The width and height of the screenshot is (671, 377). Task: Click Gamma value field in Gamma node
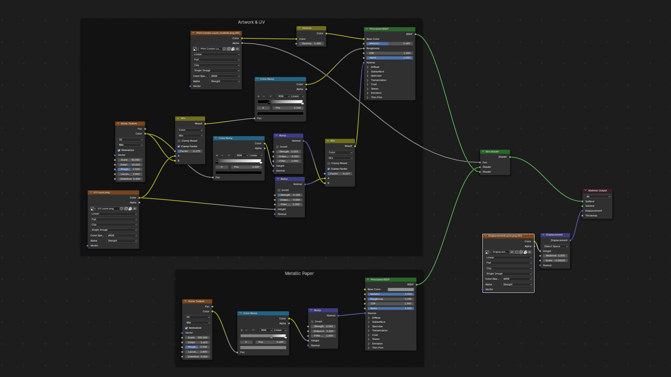311,44
